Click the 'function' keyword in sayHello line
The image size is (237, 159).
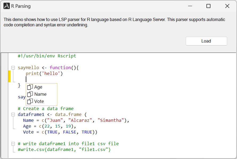[60, 68]
